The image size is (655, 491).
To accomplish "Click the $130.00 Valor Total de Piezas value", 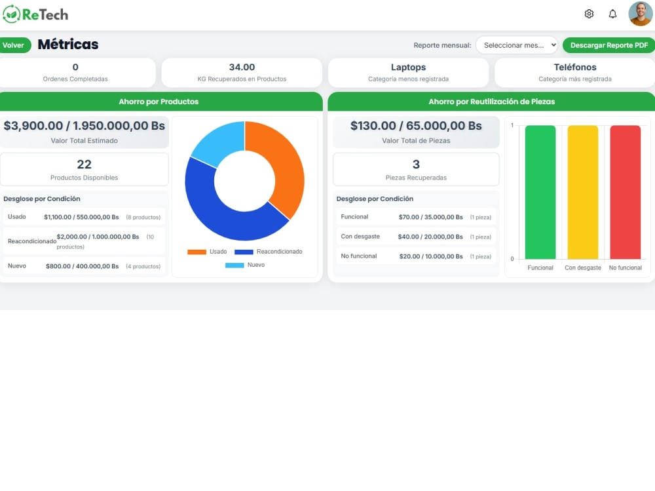I will pyautogui.click(x=416, y=126).
